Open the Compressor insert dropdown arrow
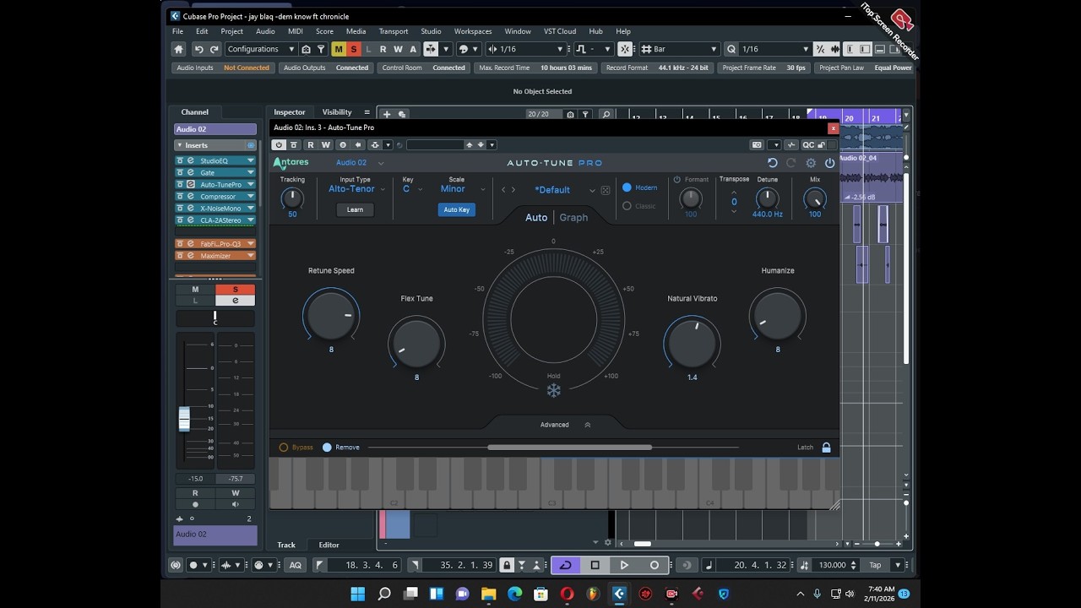Image resolution: width=1081 pixels, height=608 pixels. point(251,196)
